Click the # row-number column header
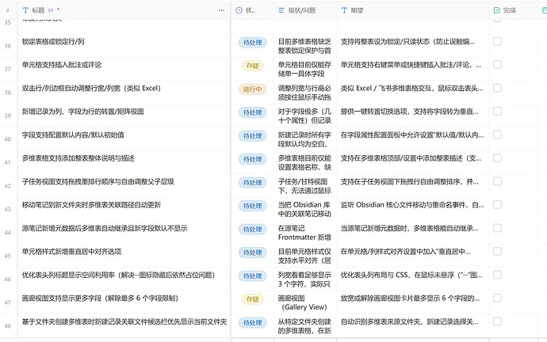The width and height of the screenshot is (547, 342). pyautogui.click(x=8, y=10)
